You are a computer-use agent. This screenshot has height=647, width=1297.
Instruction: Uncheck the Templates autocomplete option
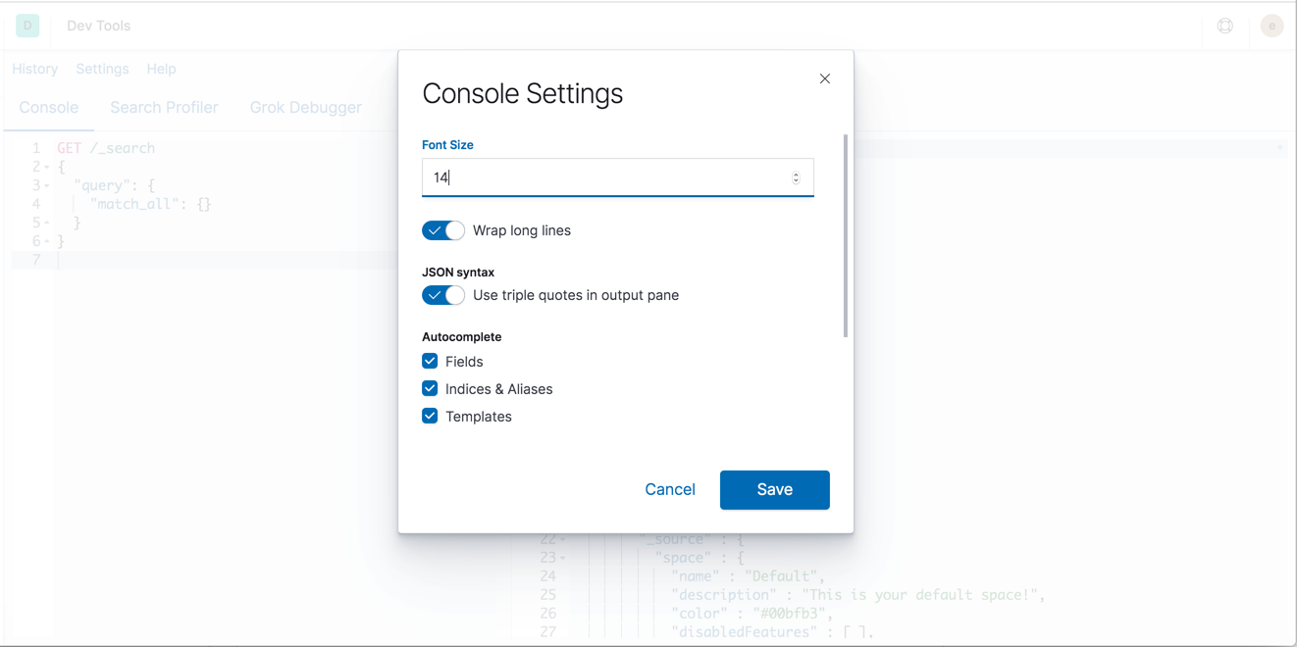[429, 416]
